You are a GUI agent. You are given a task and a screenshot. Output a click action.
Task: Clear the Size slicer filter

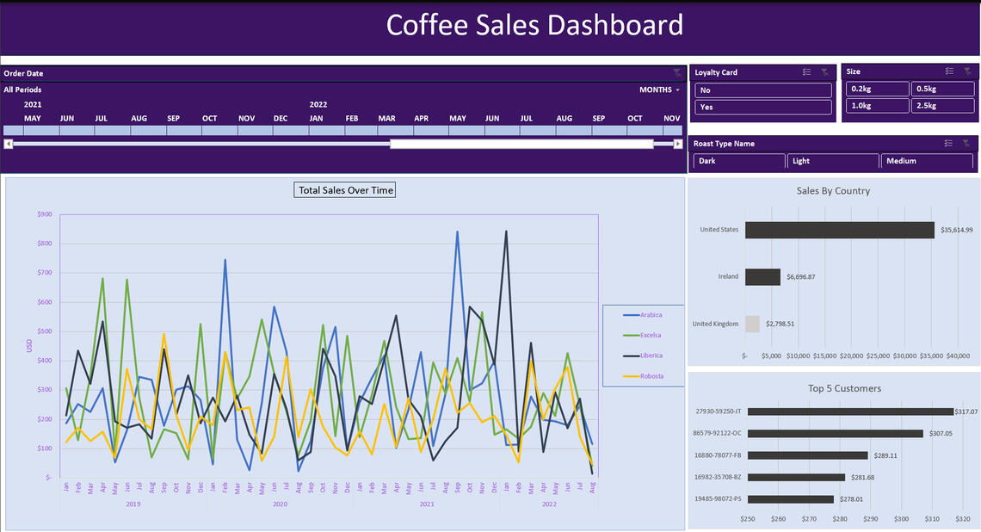[x=967, y=71]
